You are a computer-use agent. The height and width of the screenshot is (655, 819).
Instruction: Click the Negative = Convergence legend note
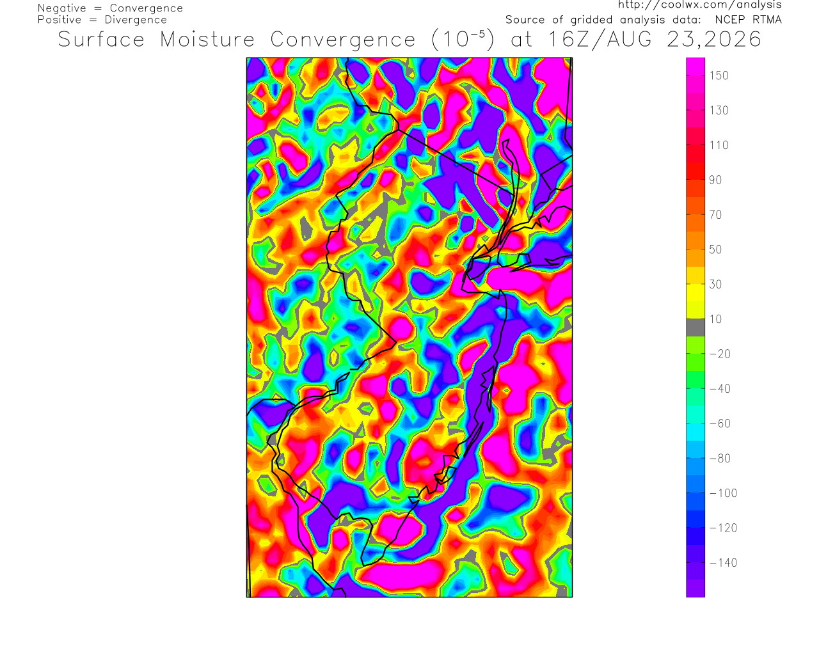[x=110, y=8]
